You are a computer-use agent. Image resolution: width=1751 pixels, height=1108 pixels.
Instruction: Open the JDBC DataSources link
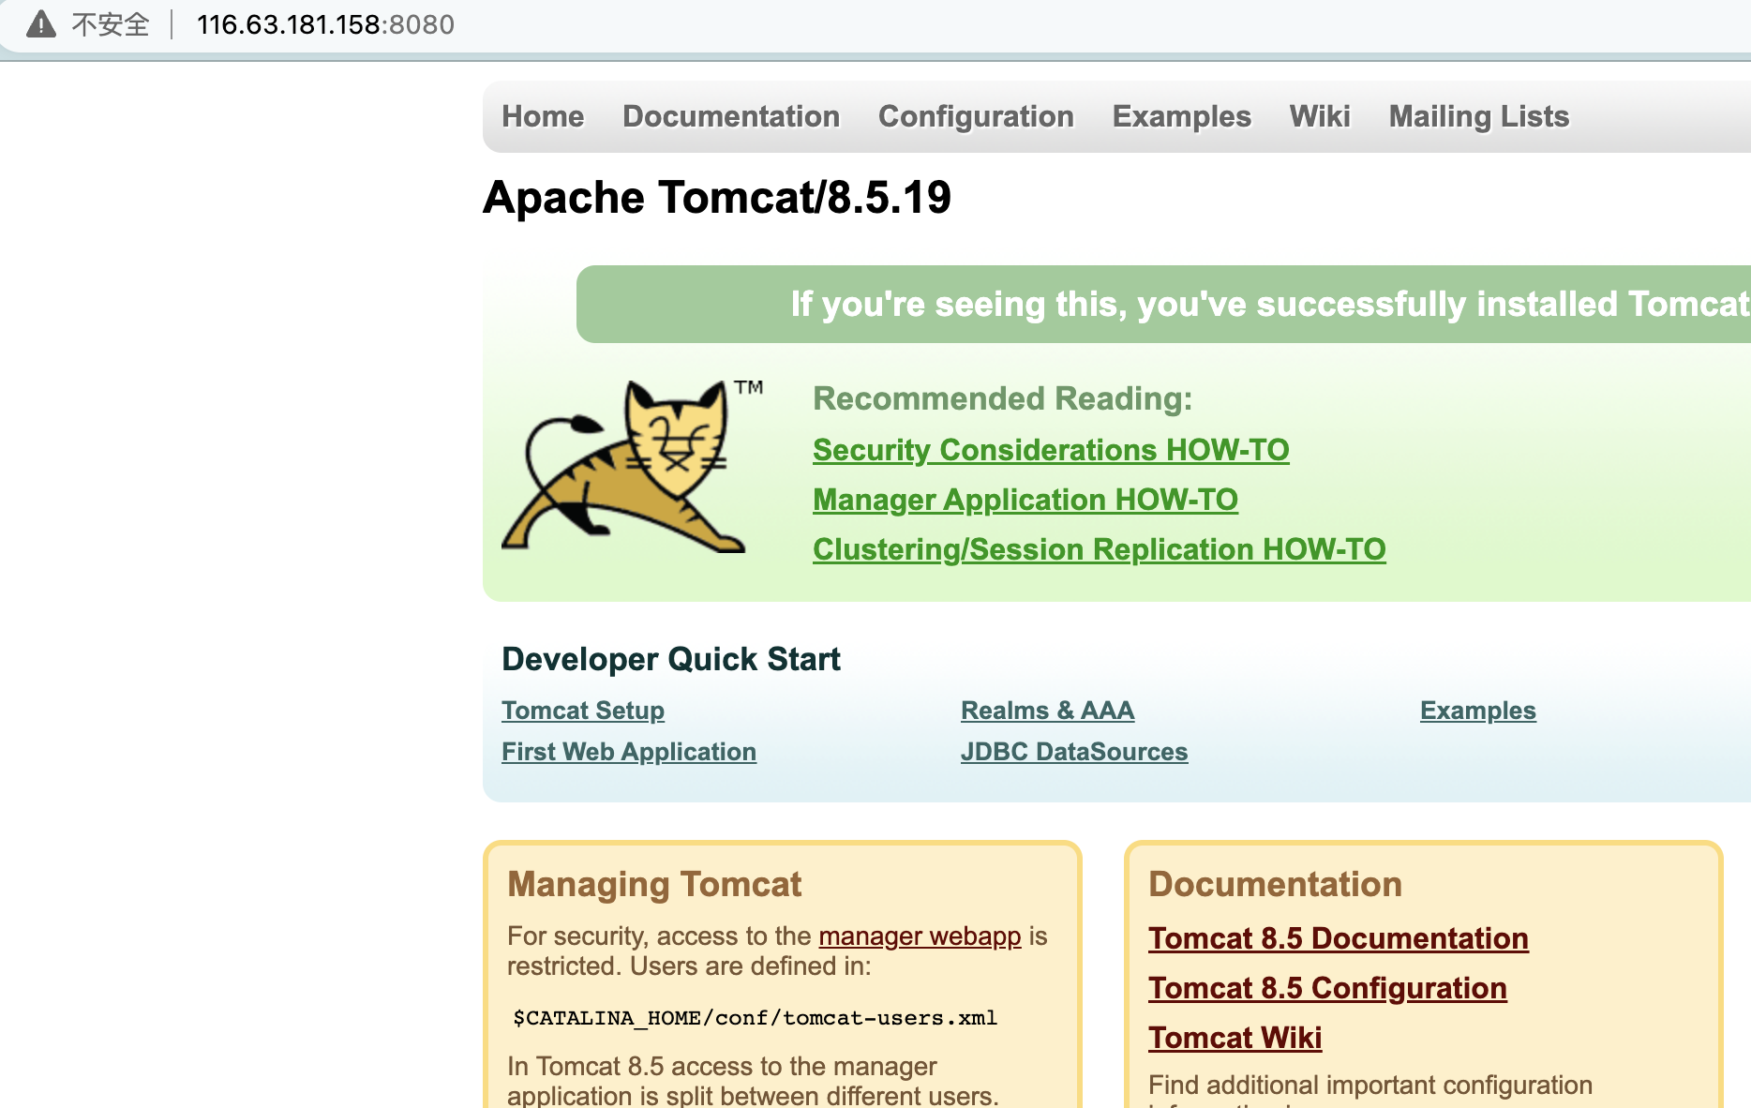click(x=1074, y=752)
